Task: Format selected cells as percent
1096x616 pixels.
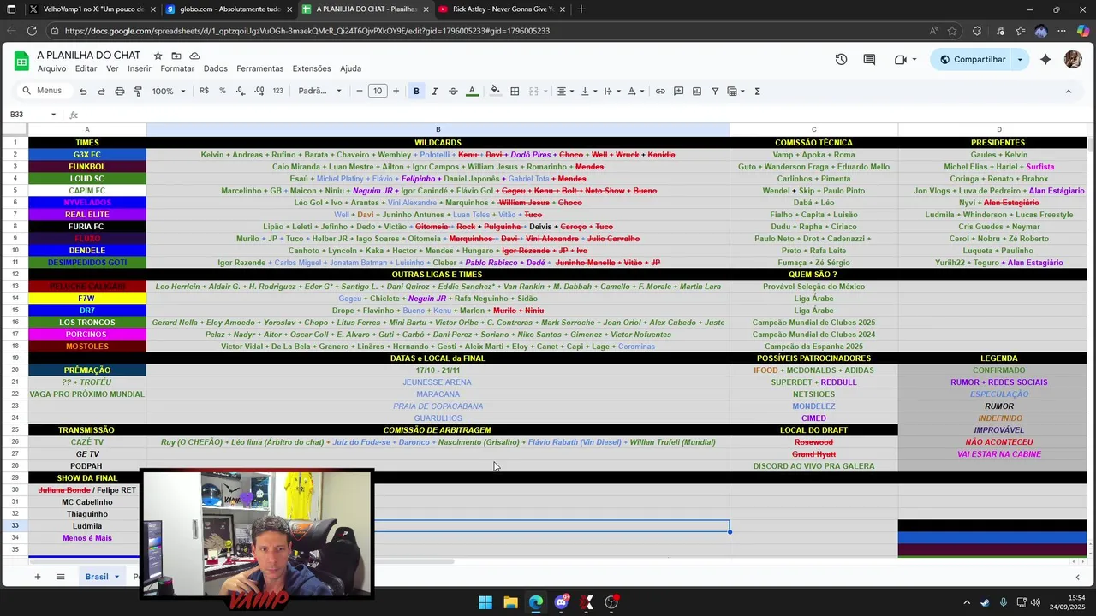Action: coord(223,91)
